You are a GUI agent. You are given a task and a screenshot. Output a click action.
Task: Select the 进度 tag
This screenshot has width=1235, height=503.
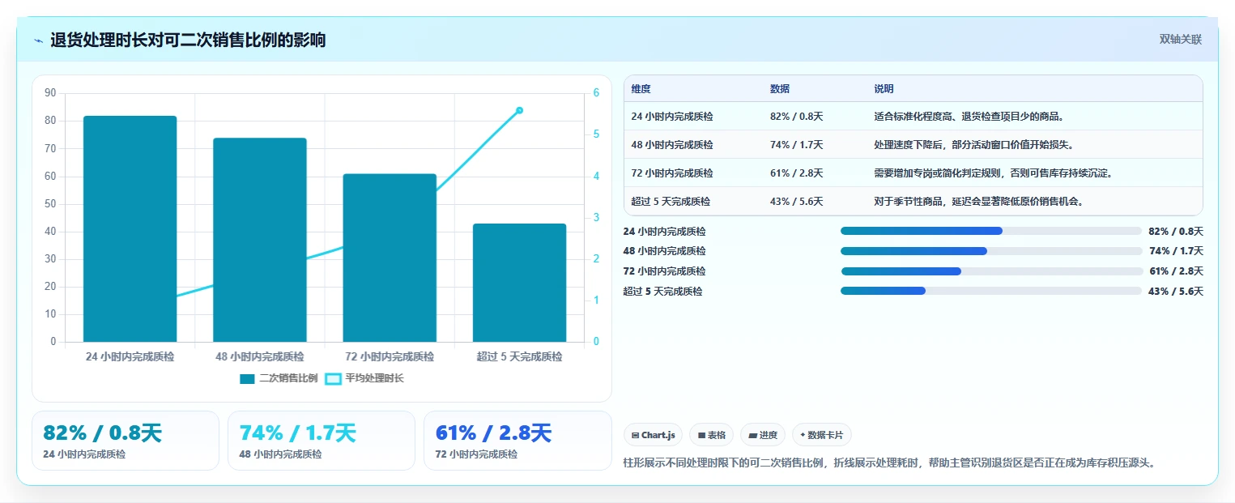point(763,435)
